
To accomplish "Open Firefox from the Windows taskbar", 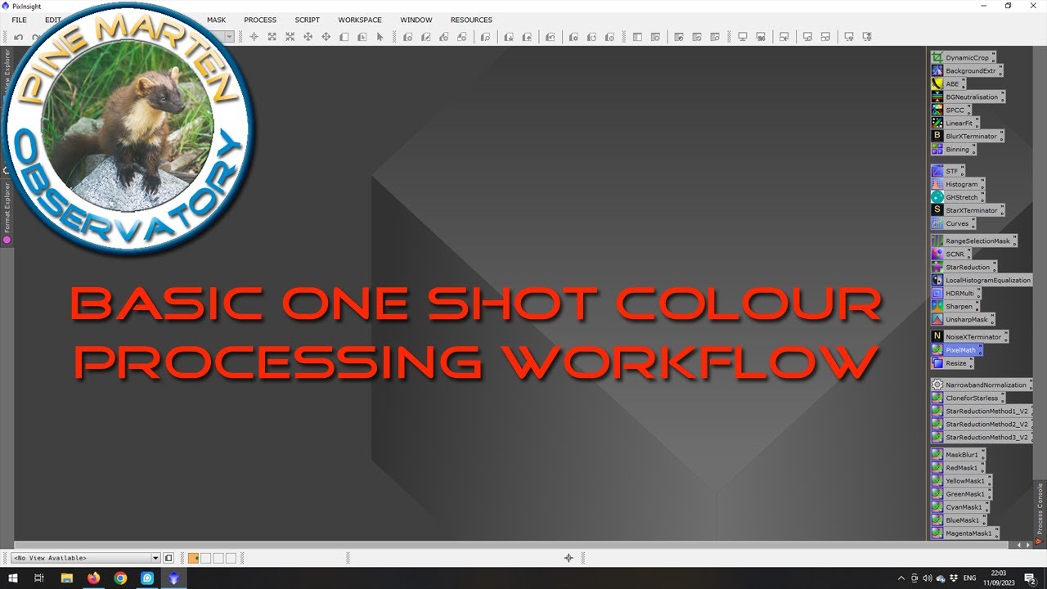I will pos(93,578).
